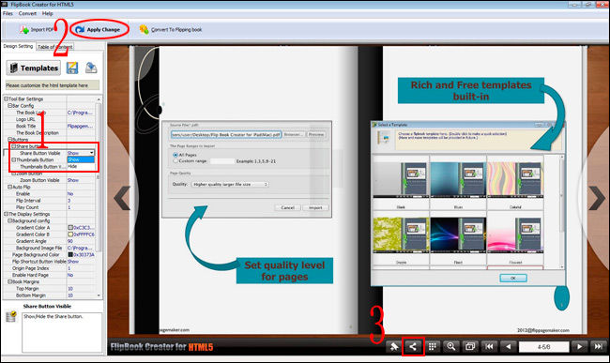Click the Share button in viewer toolbar
The width and height of the screenshot is (610, 363).
pos(413,347)
